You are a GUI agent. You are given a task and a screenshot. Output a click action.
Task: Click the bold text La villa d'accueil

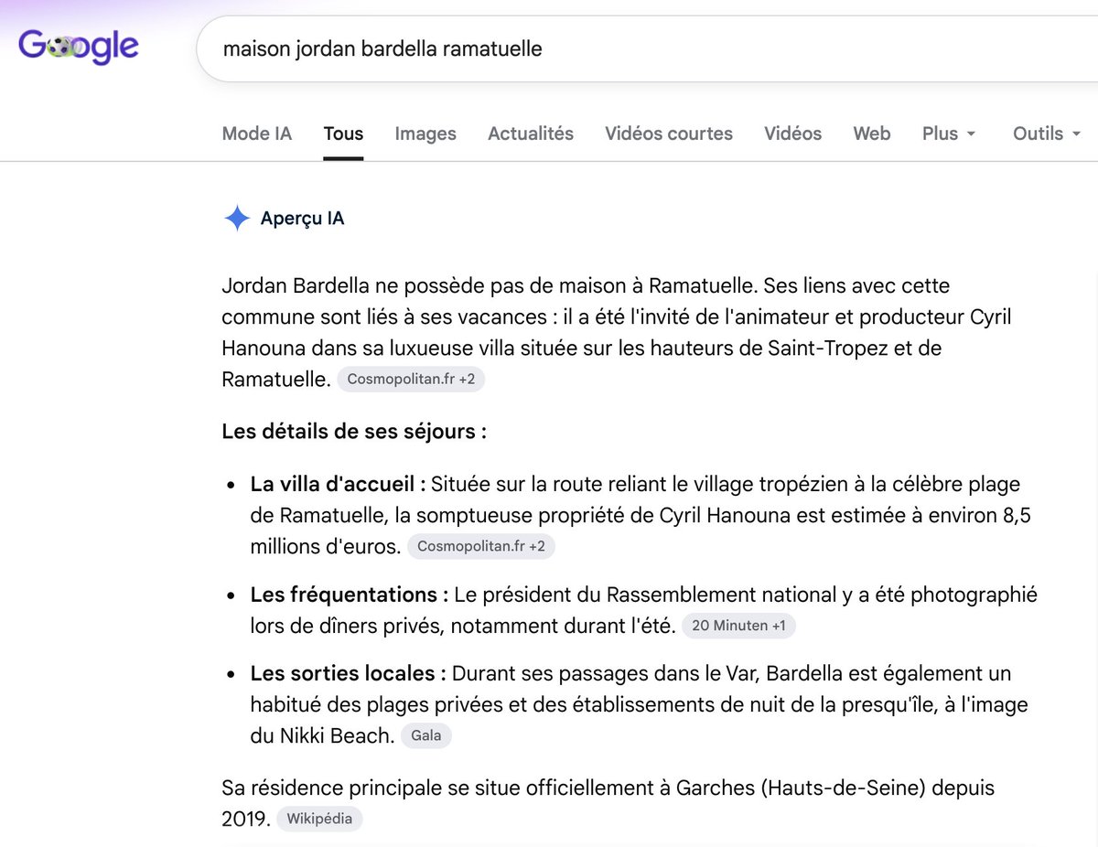point(339,484)
